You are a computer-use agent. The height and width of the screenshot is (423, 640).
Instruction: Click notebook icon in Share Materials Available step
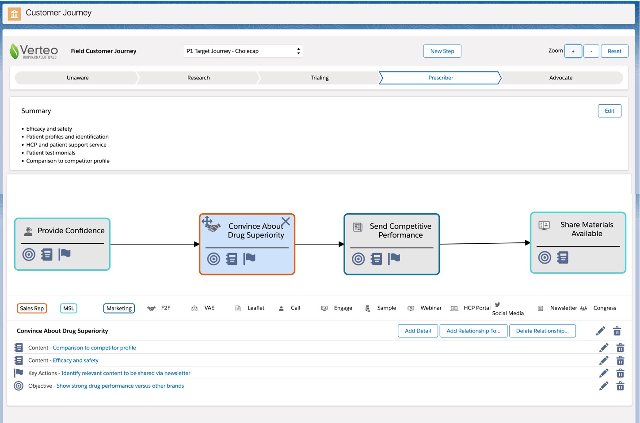pos(563,257)
